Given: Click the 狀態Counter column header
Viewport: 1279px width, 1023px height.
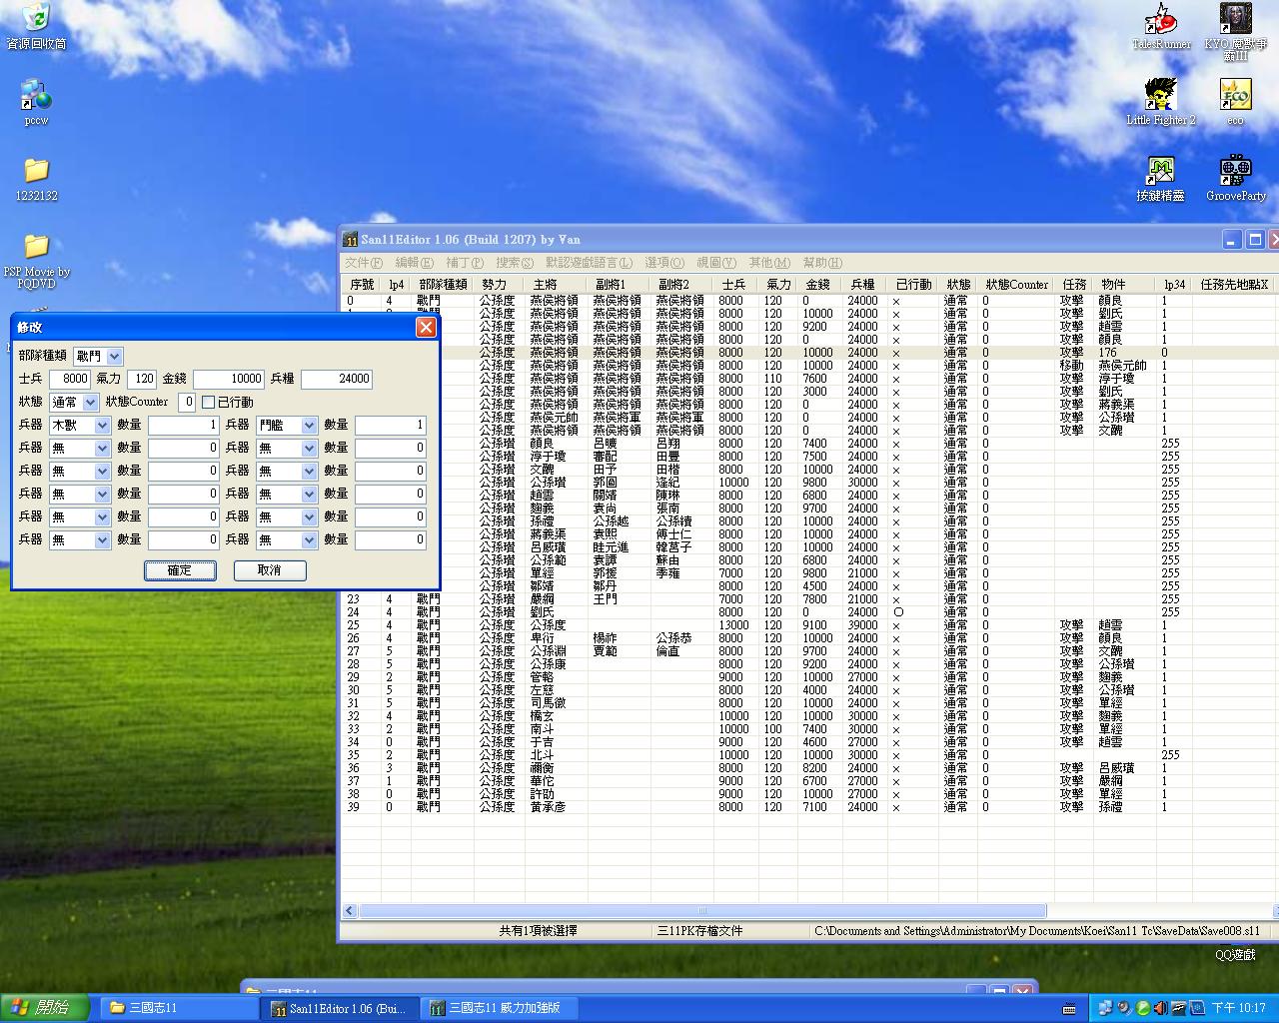Looking at the screenshot, I should coord(1016,285).
